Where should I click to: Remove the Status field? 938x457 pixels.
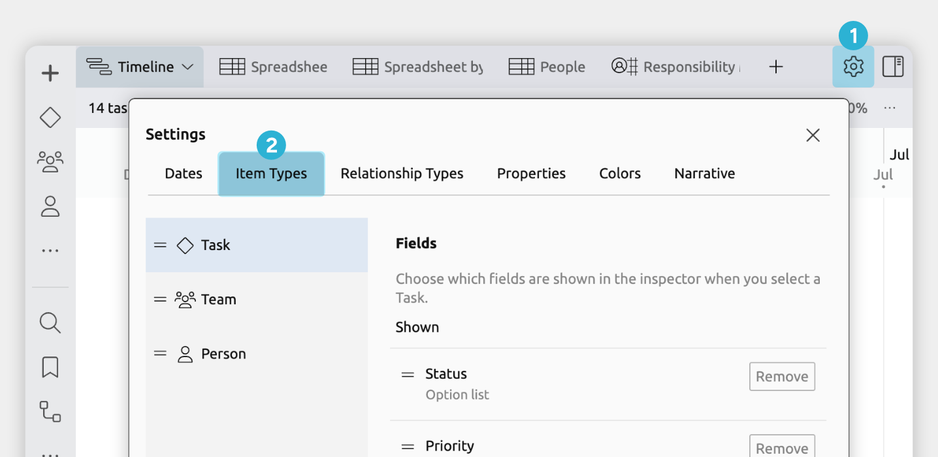[x=782, y=377]
